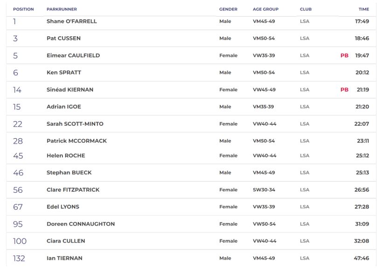Click the Pat CUSSEN name link
381x270 pixels.
(x=63, y=39)
